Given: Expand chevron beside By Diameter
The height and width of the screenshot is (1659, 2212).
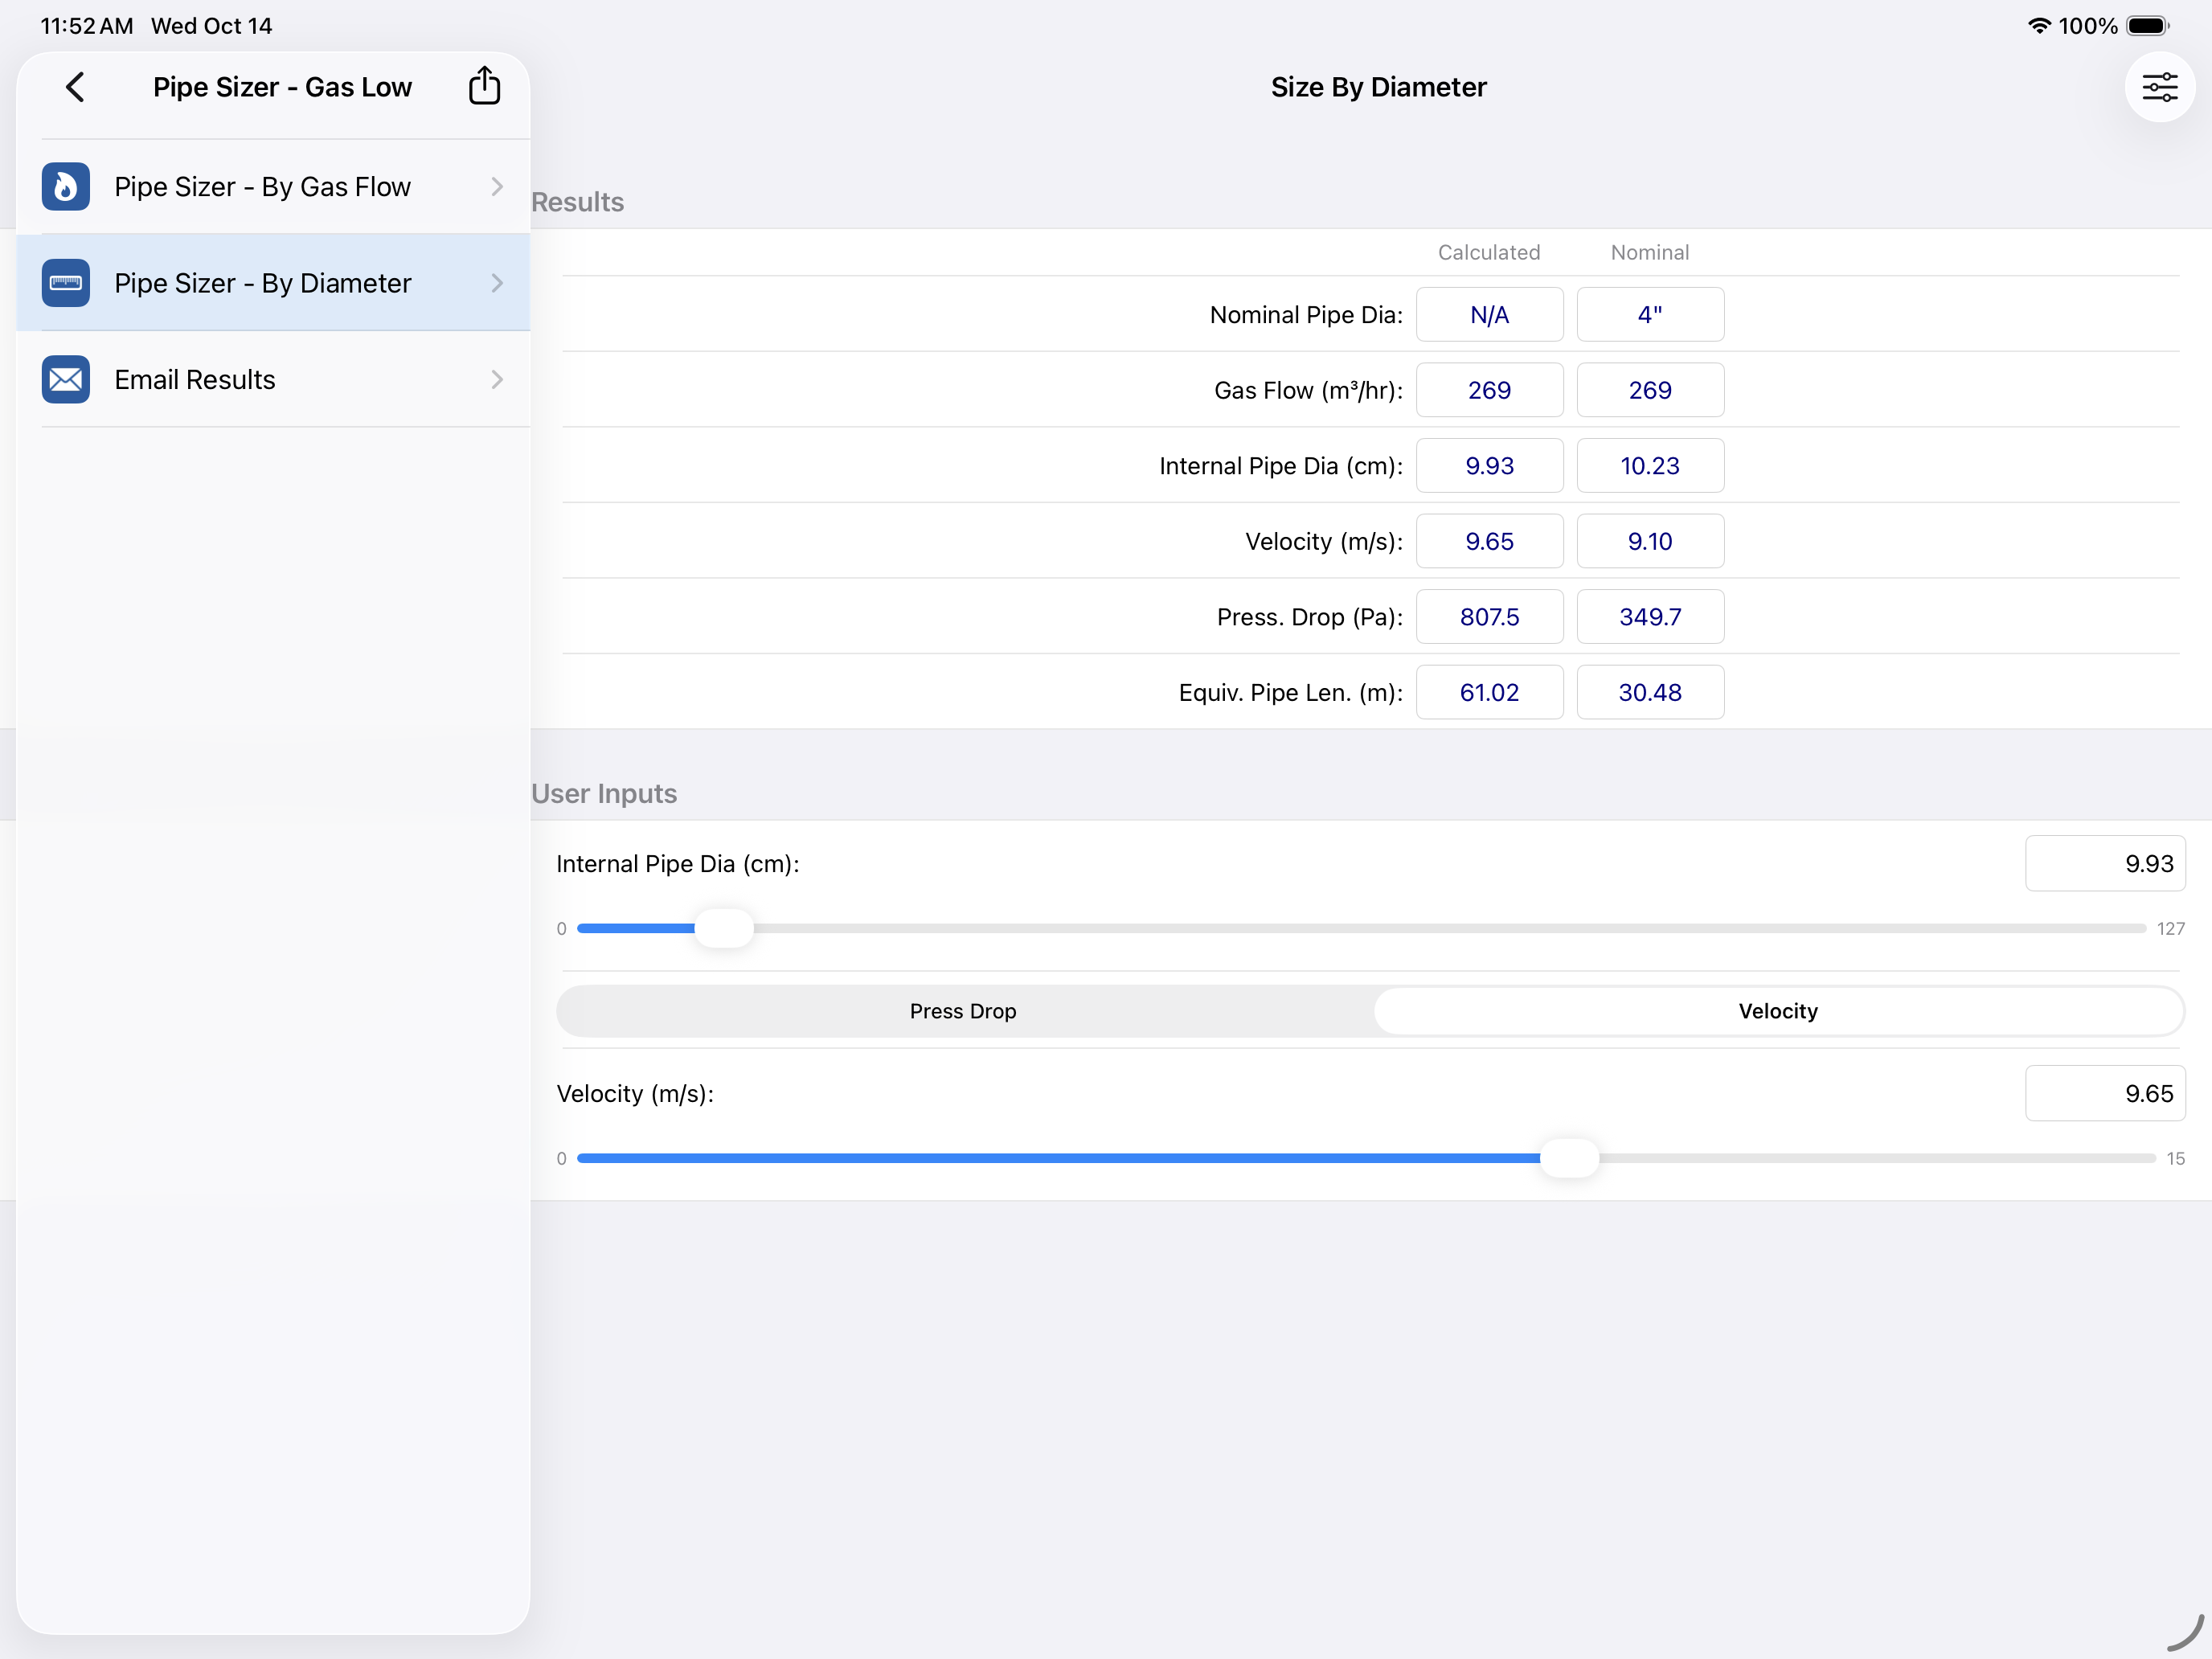Looking at the screenshot, I should [x=497, y=283].
